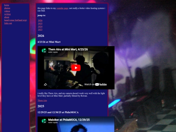Open the Them Airs at Mini Mart, 4/23/26 title
The image size is (176, 132).
(68, 50)
